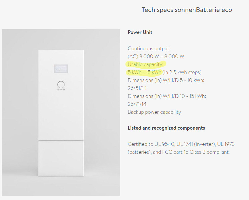249x200 pixels.
Task: Click the highlighted "5 kWh - 15 kWh" value
Action: coord(145,72)
